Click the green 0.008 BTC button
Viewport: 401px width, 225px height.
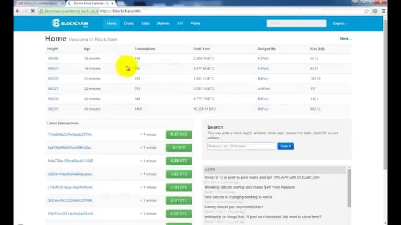click(x=179, y=161)
